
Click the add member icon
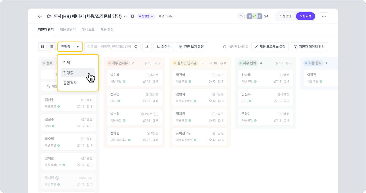click(241, 16)
